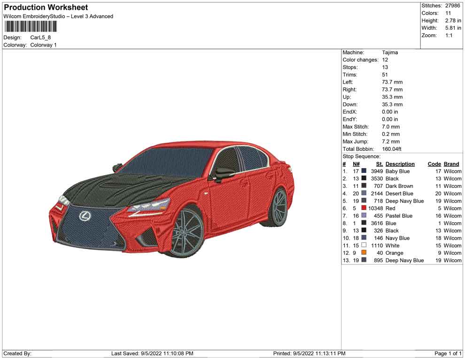Pick the Red color swatch in Stop Sequence

[364, 208]
